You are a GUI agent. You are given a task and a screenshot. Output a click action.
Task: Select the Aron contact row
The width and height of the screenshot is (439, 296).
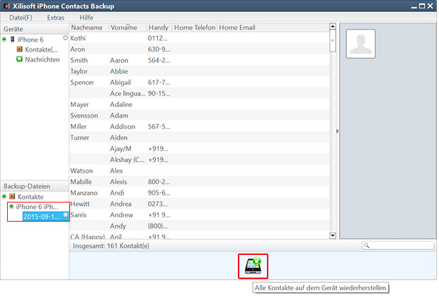coord(199,50)
